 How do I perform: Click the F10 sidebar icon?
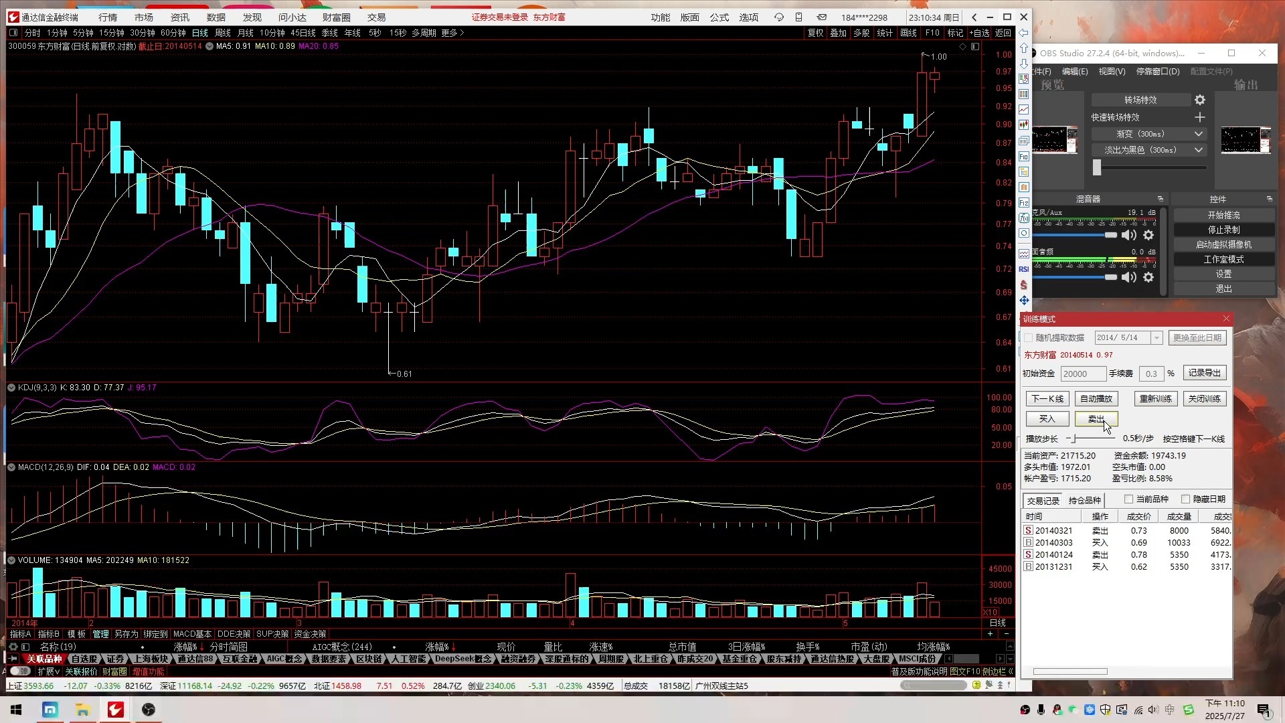click(x=1023, y=157)
